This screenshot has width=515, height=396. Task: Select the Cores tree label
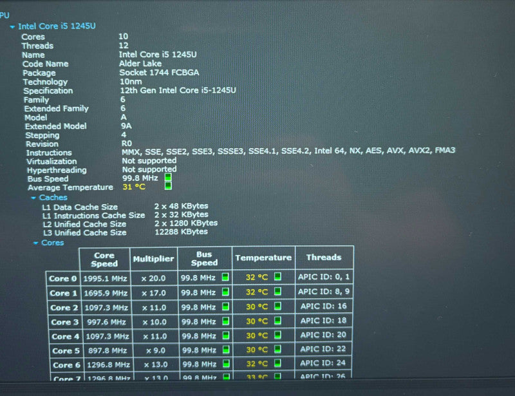pos(53,243)
